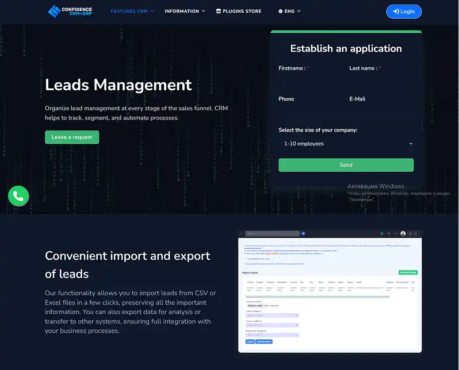Click the Confidence CRM+ERP logo

[70, 11]
